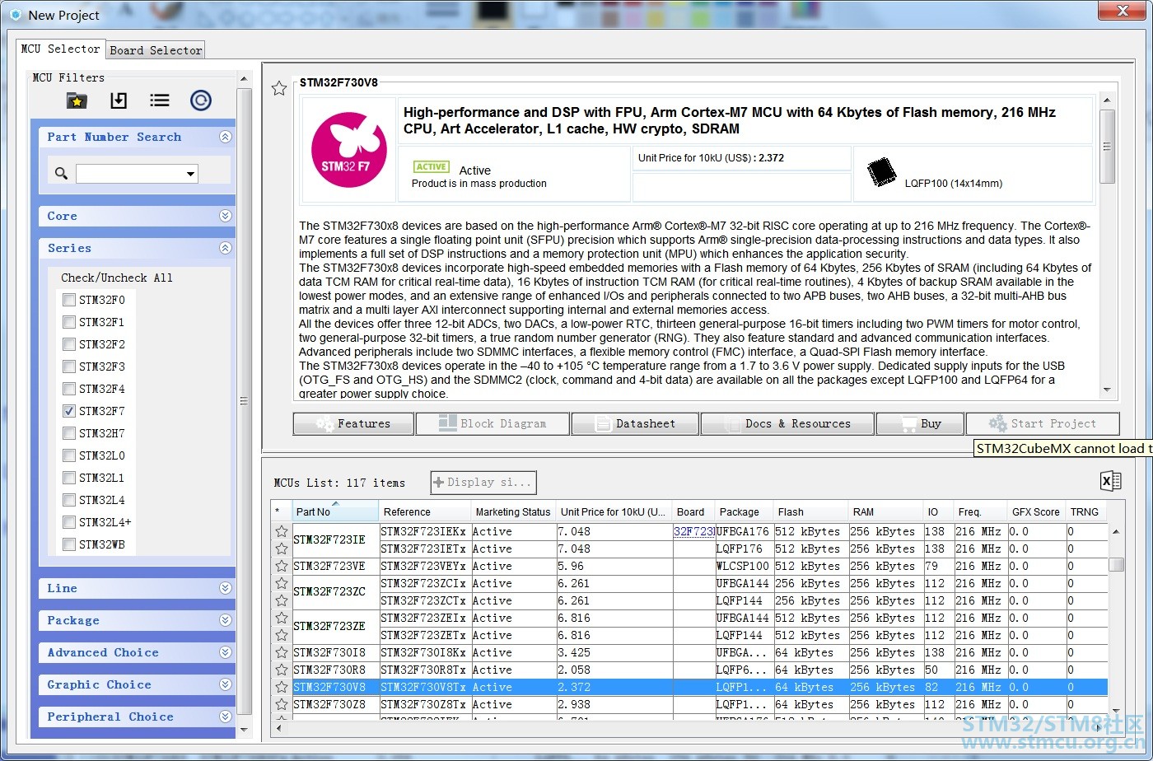Enable the STM32F0 series checkbox

pyautogui.click(x=69, y=300)
